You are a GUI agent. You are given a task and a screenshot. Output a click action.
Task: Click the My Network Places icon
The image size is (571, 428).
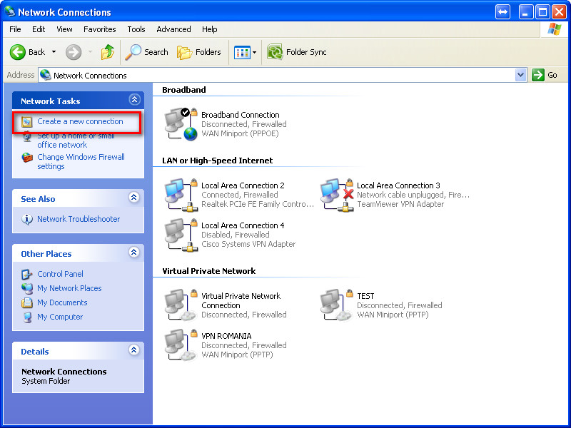click(27, 289)
